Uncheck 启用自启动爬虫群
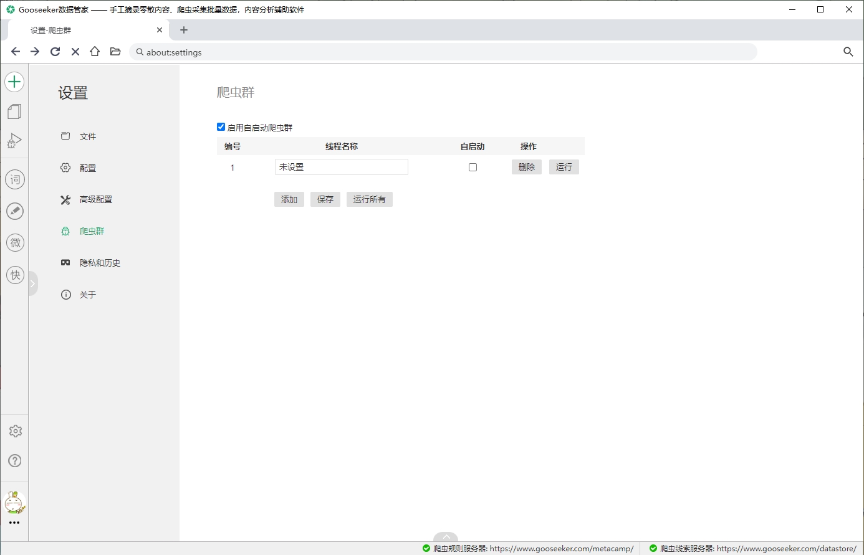 [221, 126]
